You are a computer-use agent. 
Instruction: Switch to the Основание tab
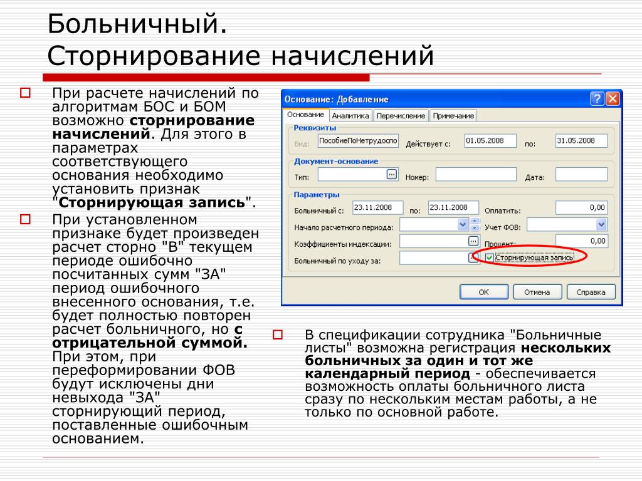point(305,115)
